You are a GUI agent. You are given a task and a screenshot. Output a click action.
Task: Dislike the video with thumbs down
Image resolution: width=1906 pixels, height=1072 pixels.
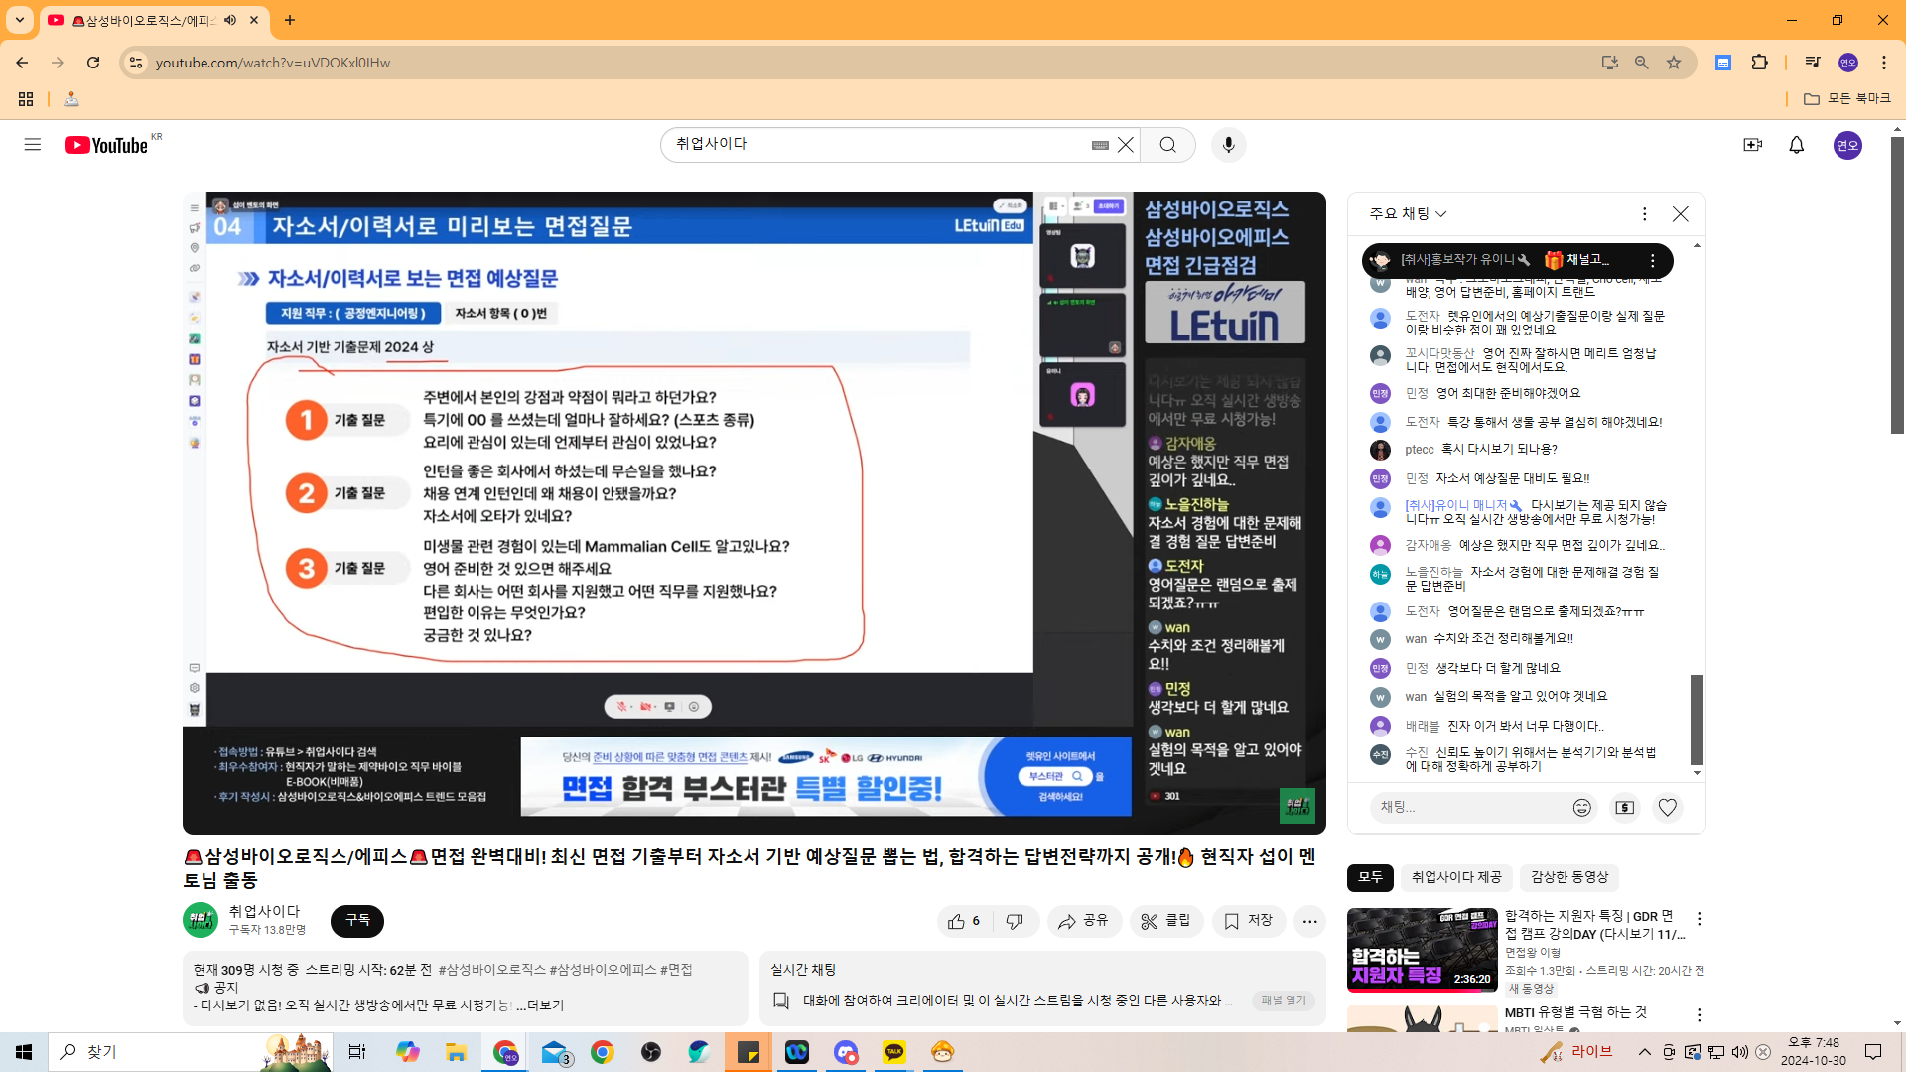click(x=1014, y=922)
